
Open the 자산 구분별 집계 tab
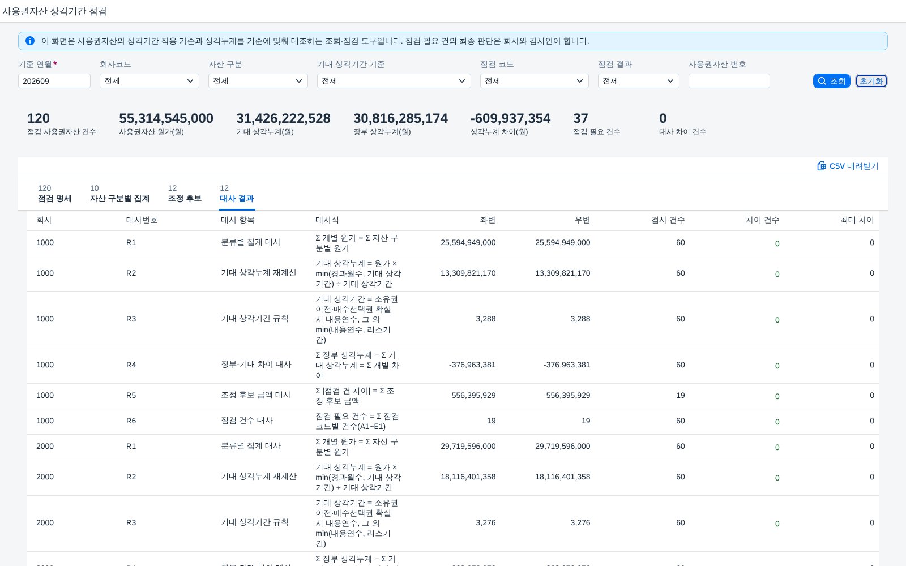(x=119, y=194)
